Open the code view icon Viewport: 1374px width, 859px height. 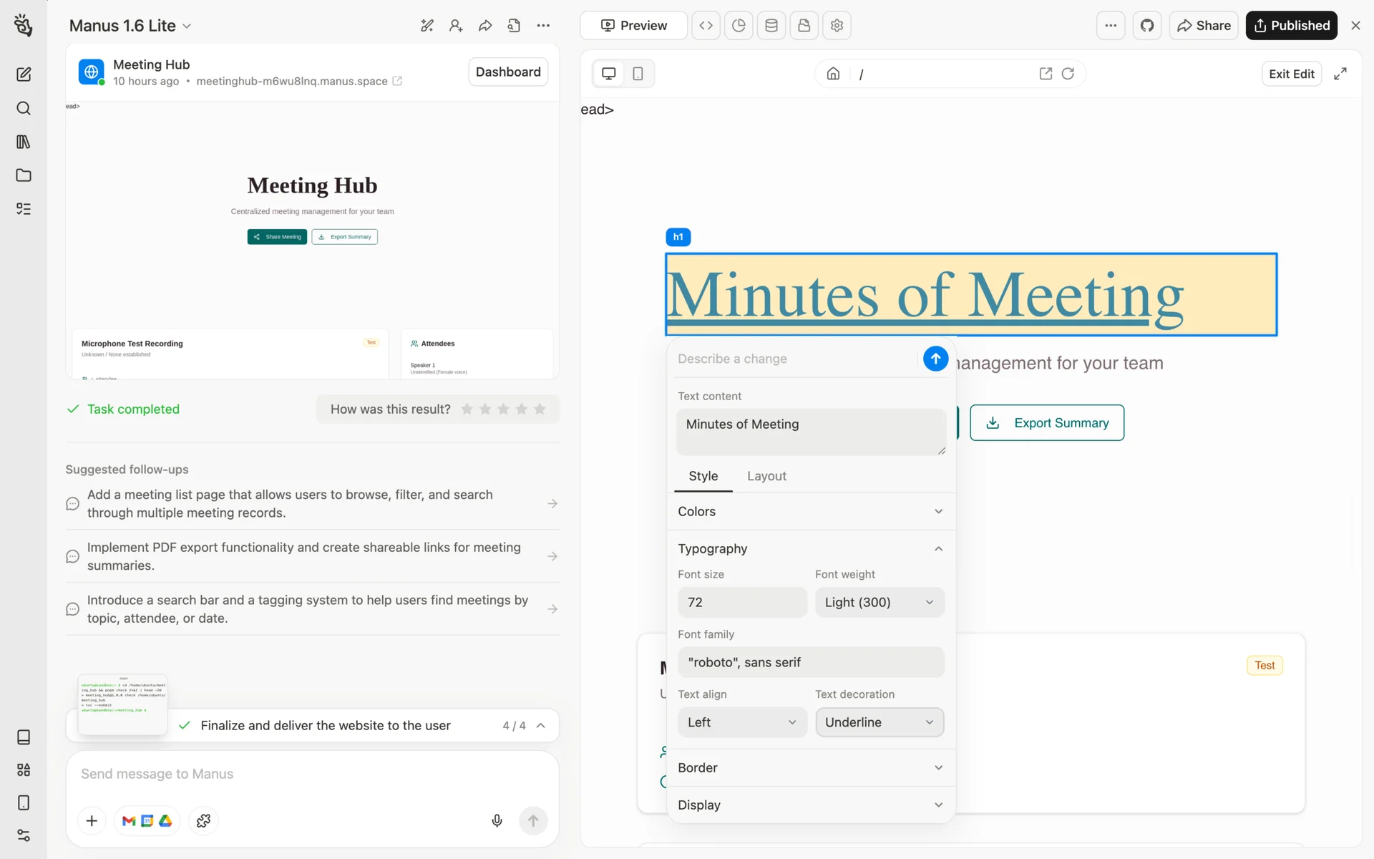706,26
